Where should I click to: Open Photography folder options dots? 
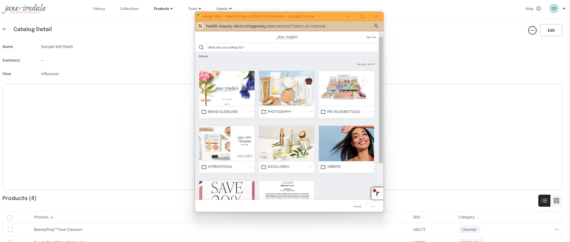(x=311, y=112)
